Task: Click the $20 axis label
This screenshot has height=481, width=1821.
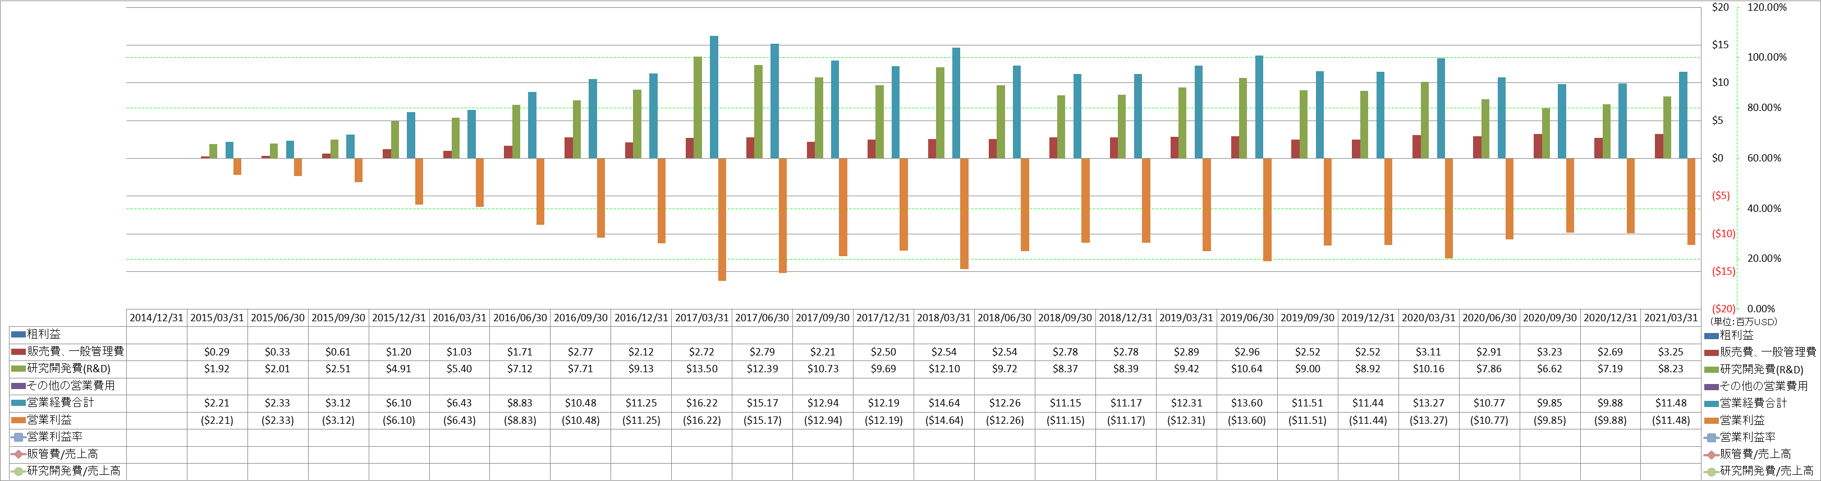Action: [x=1721, y=8]
